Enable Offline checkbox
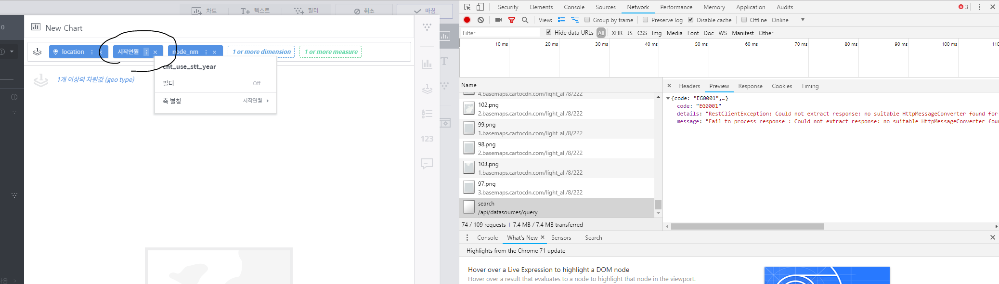This screenshot has height=284, width=999. pyautogui.click(x=744, y=20)
